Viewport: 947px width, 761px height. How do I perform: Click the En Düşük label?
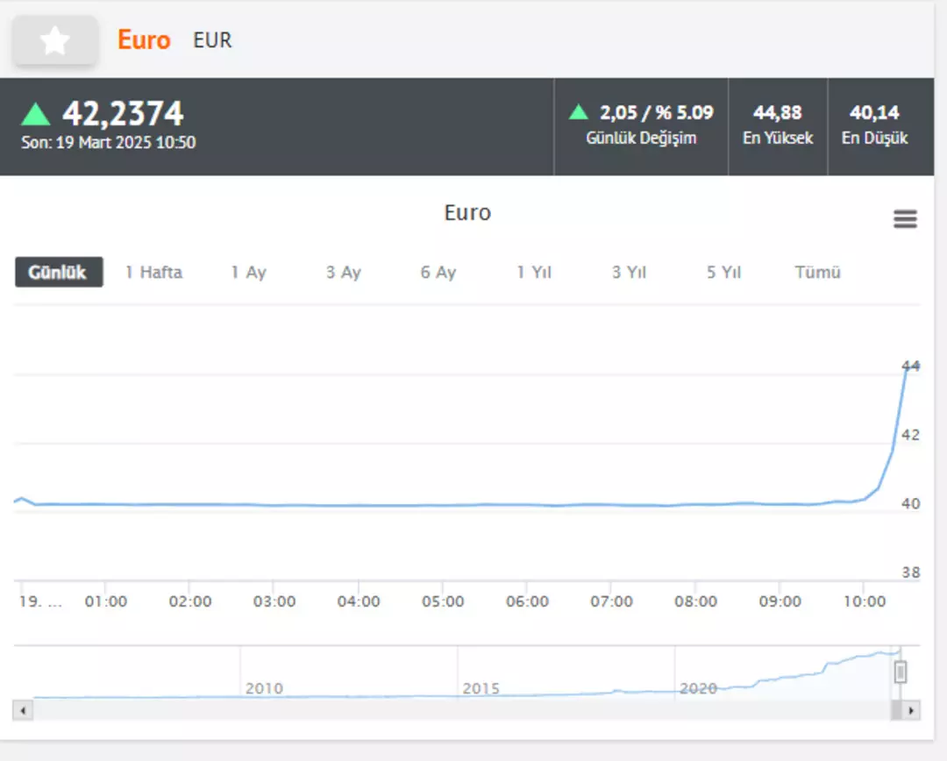[874, 139]
